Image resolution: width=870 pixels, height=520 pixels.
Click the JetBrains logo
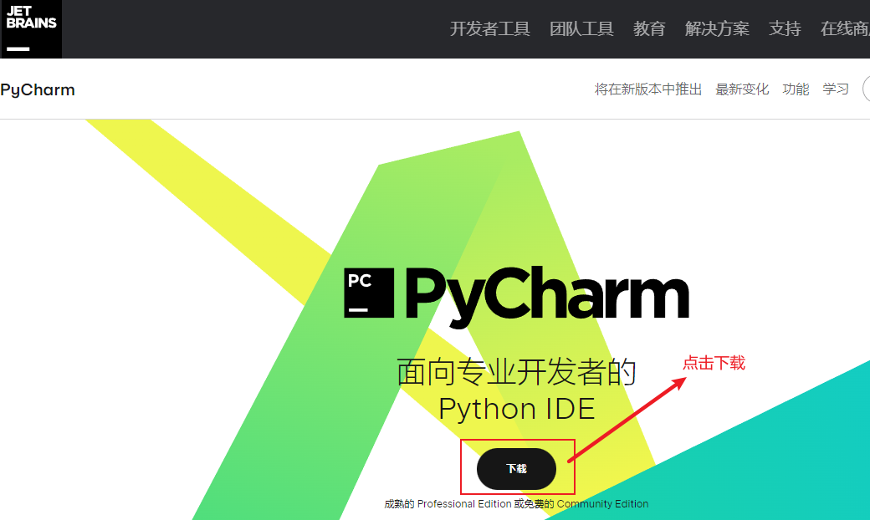point(31,28)
